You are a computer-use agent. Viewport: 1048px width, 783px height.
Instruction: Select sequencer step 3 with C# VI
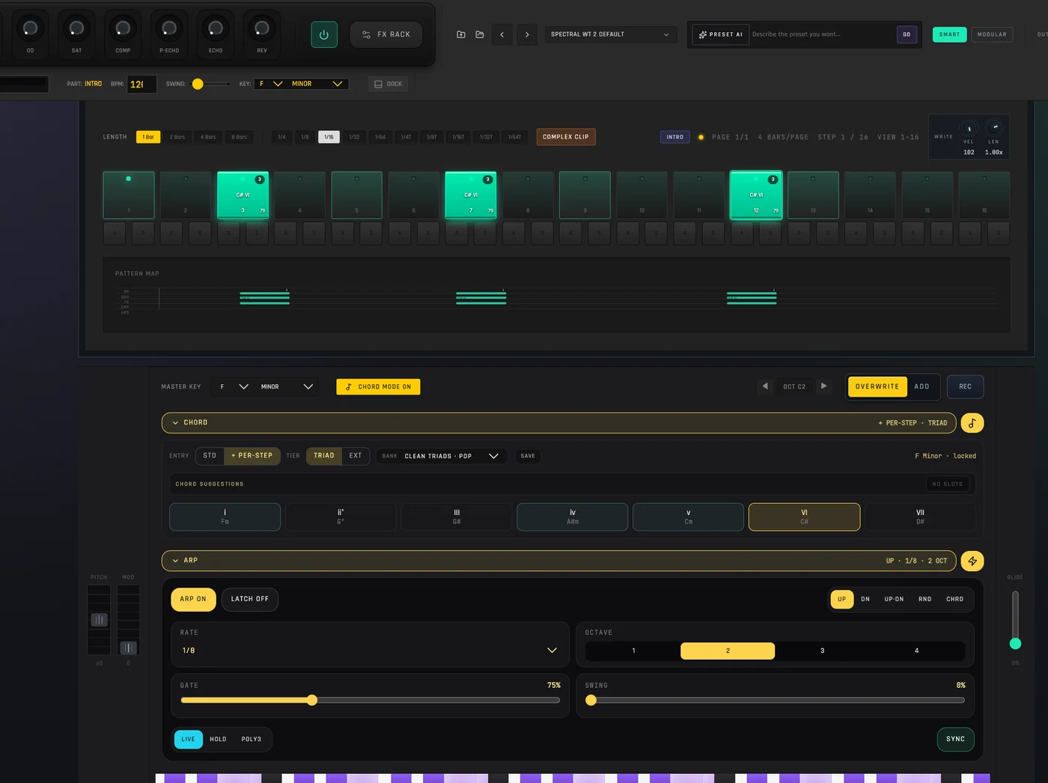point(243,195)
